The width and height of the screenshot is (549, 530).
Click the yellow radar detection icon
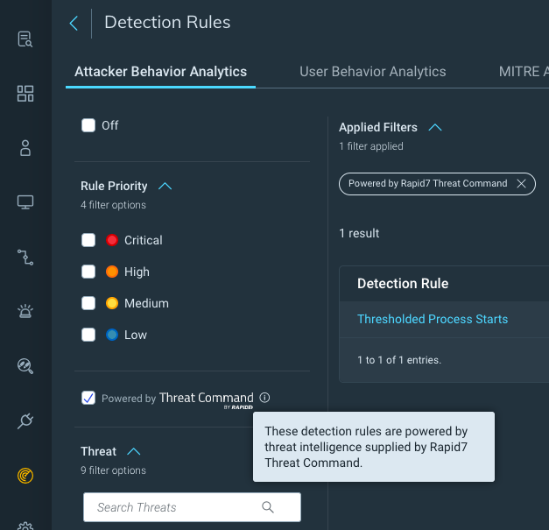[x=25, y=476]
